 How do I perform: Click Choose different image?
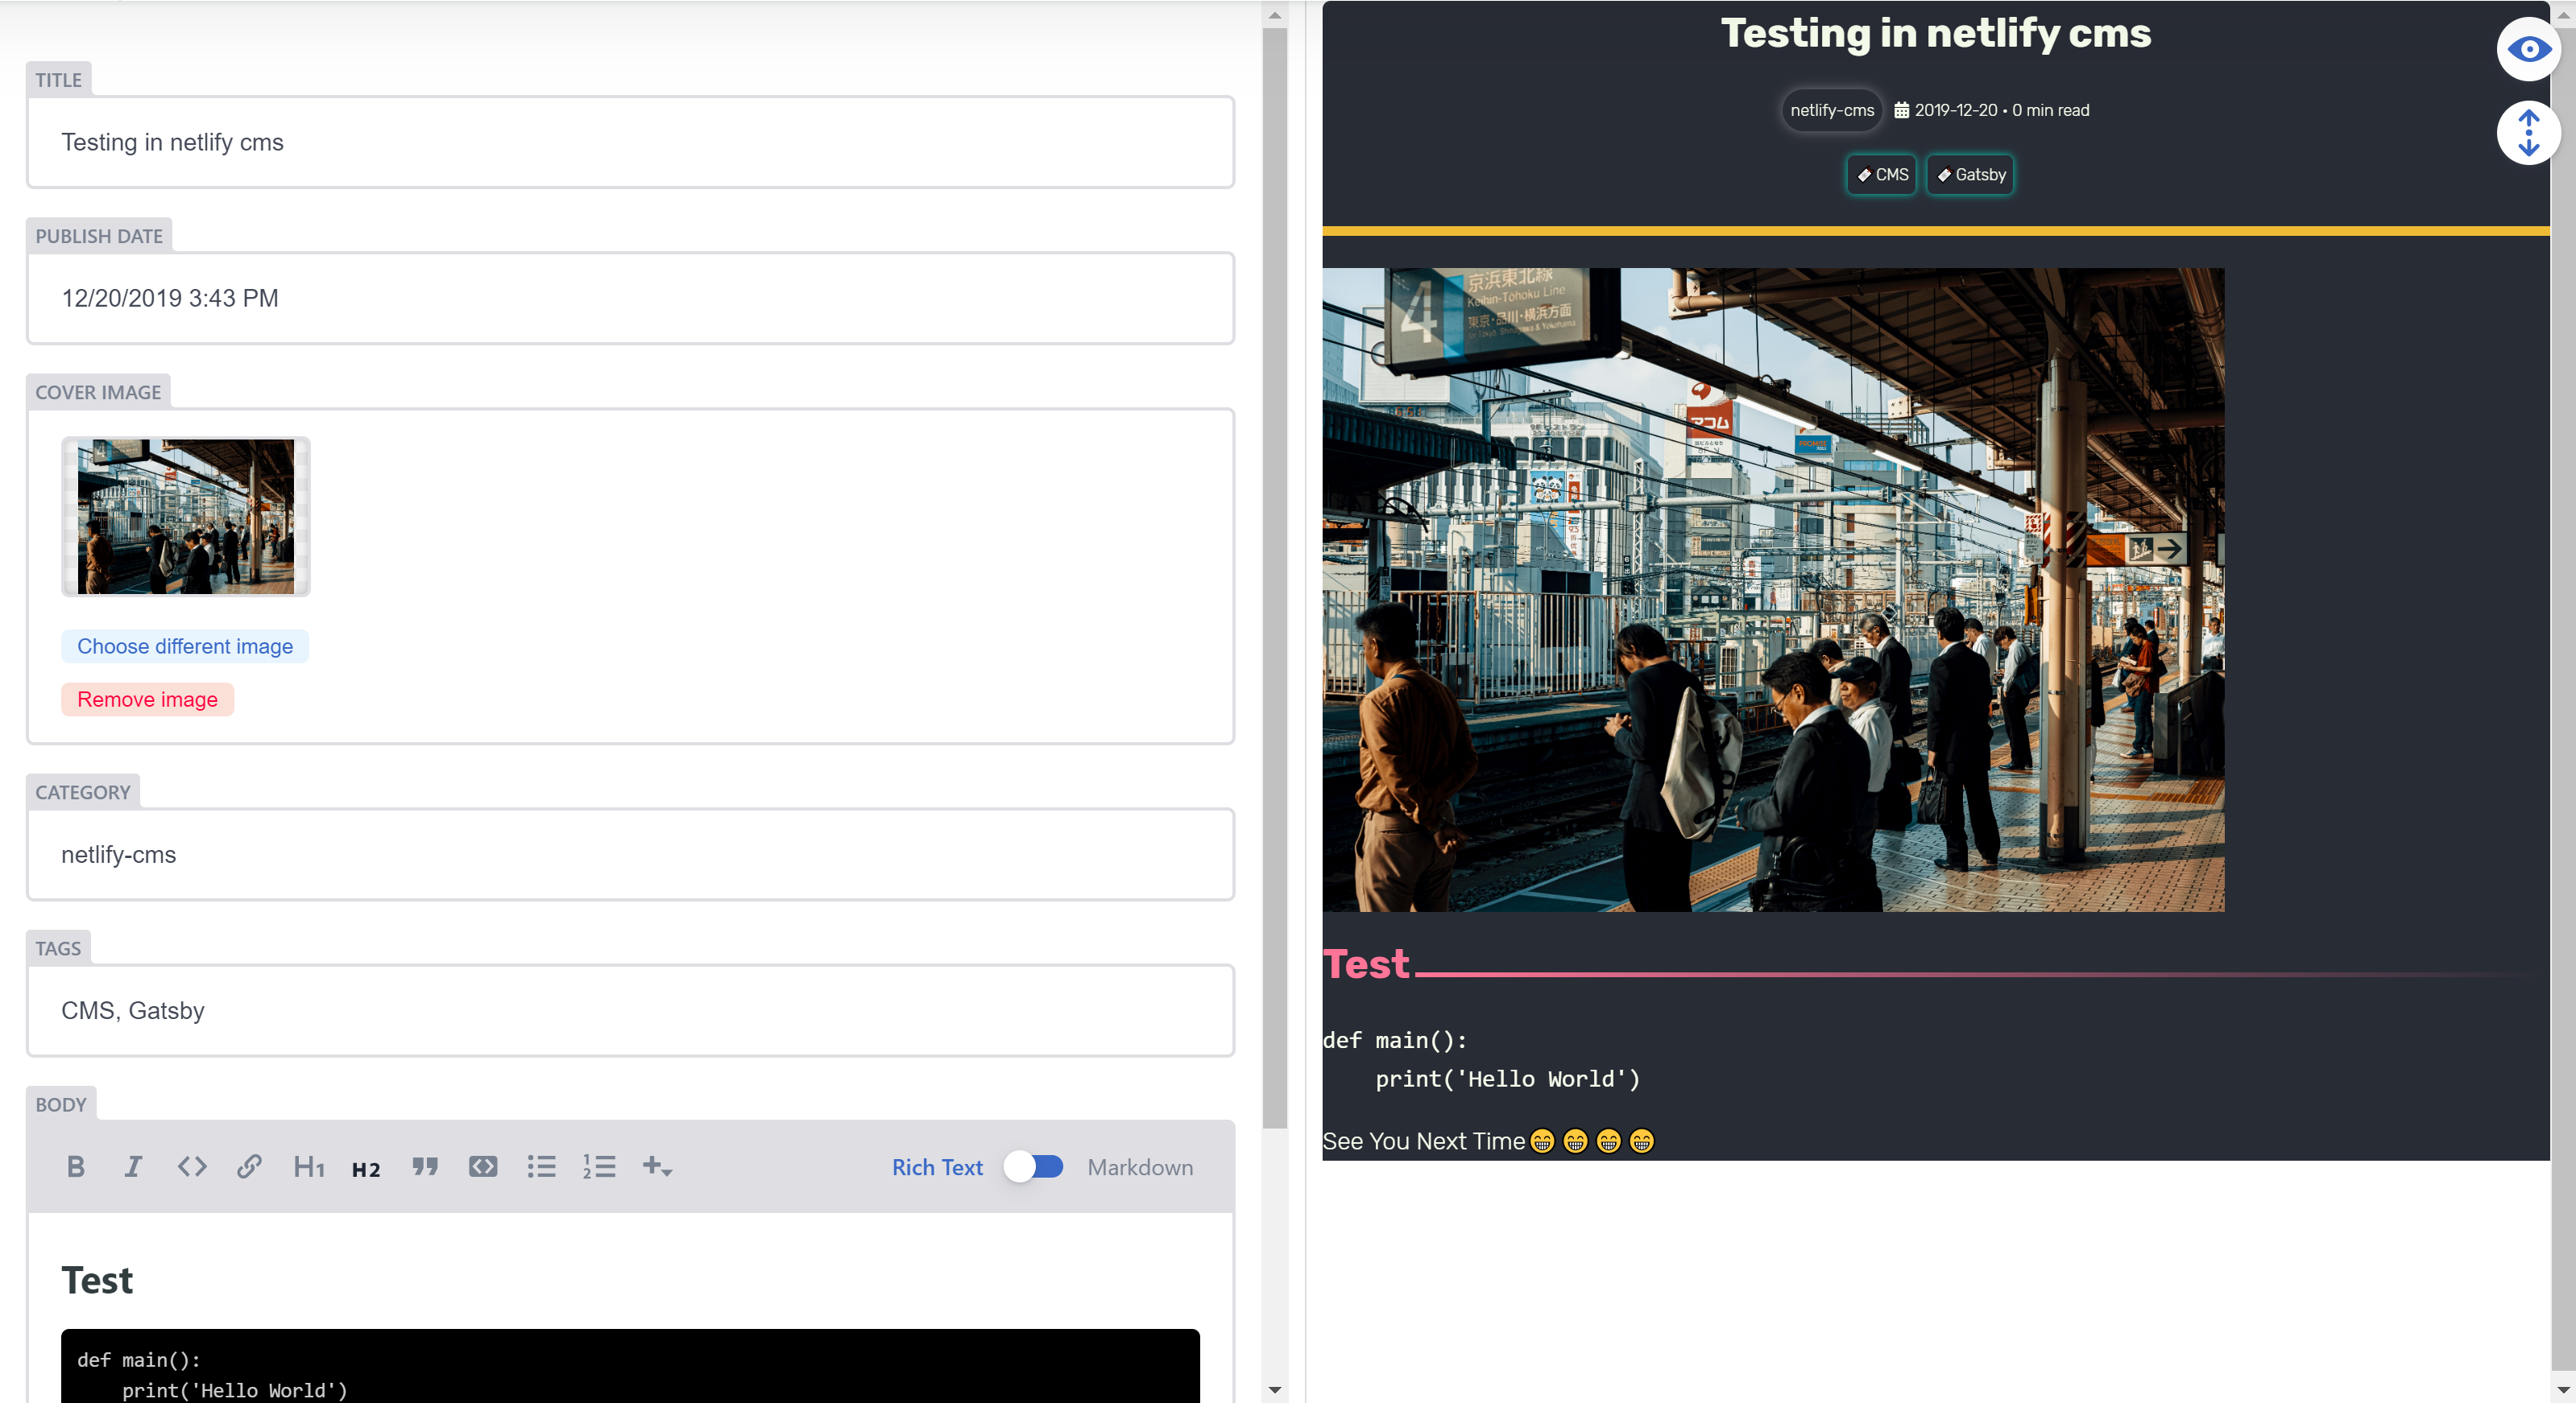[185, 646]
